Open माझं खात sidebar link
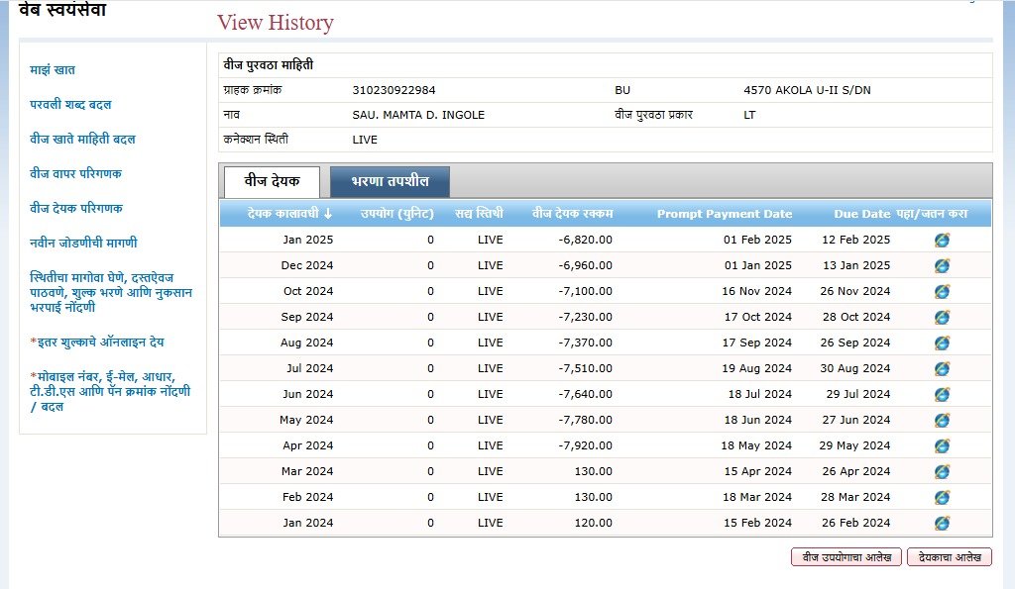This screenshot has height=589, width=1015. pos(53,70)
